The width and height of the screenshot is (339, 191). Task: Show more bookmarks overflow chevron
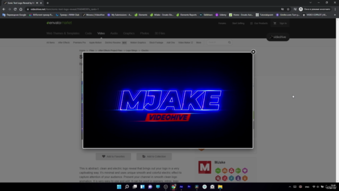pos(335,15)
